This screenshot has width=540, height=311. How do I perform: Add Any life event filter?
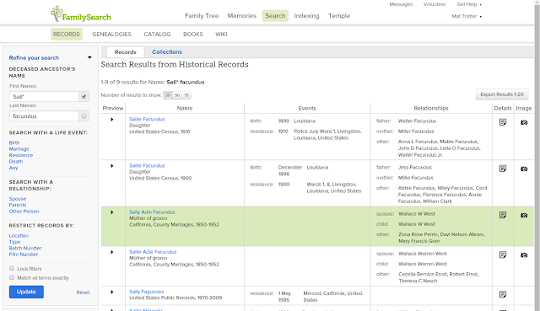pos(13,168)
